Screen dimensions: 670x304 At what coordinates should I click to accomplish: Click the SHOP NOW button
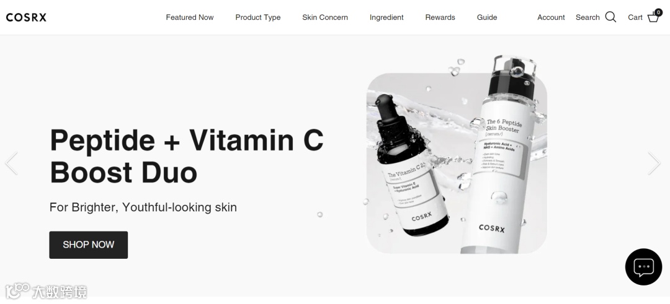(x=89, y=245)
